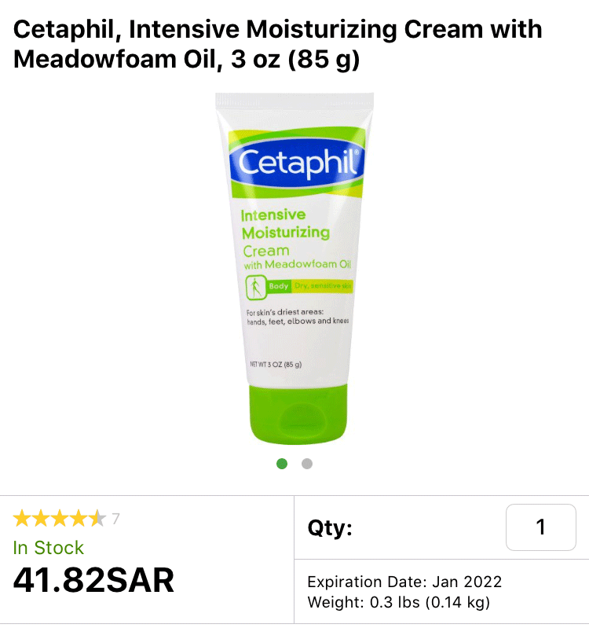Tap the Expiration Date: Jan 2022 line
This screenshot has height=628, width=589.
click(x=404, y=582)
